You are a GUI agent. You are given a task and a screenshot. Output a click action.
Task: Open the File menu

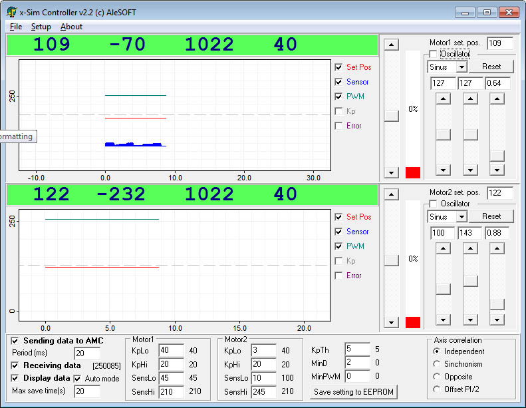(x=16, y=27)
